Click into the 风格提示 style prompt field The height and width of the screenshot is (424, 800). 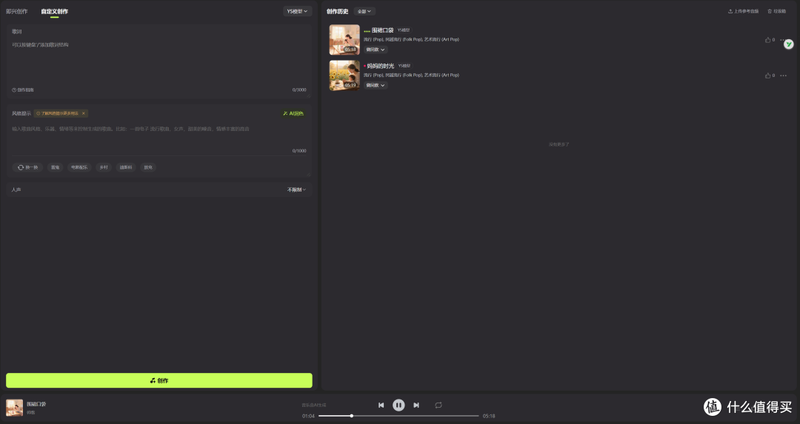[159, 135]
